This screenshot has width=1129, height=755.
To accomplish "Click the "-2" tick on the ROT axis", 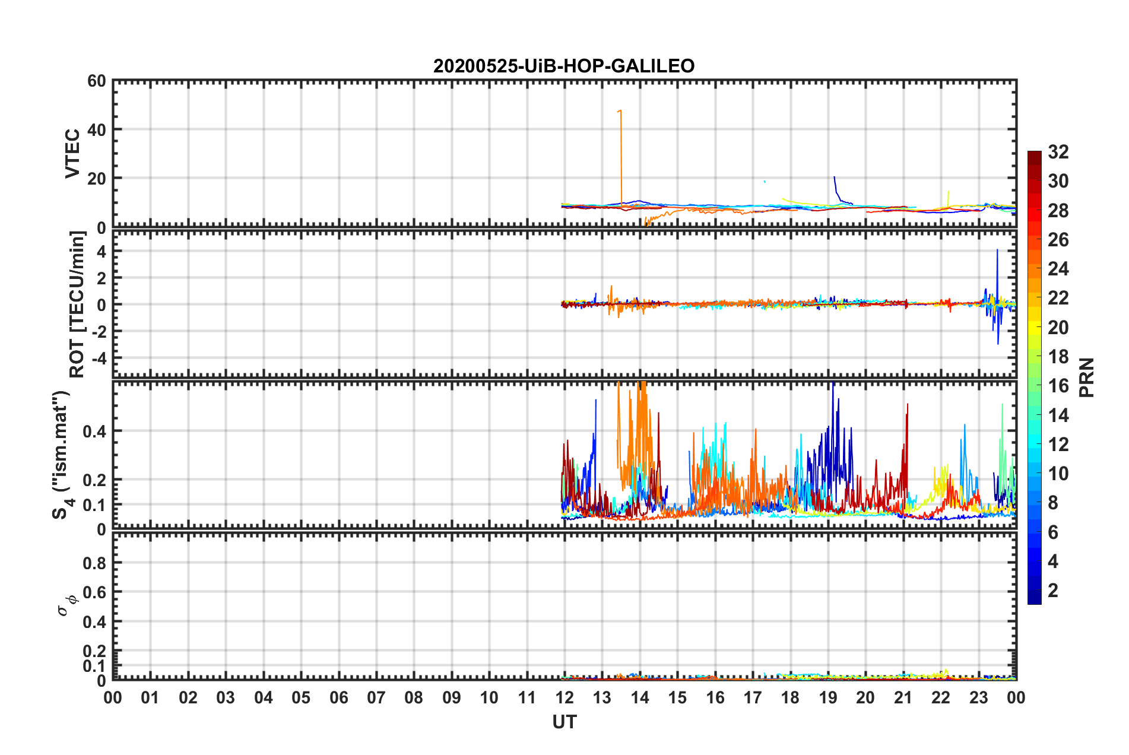I will pyautogui.click(x=99, y=331).
